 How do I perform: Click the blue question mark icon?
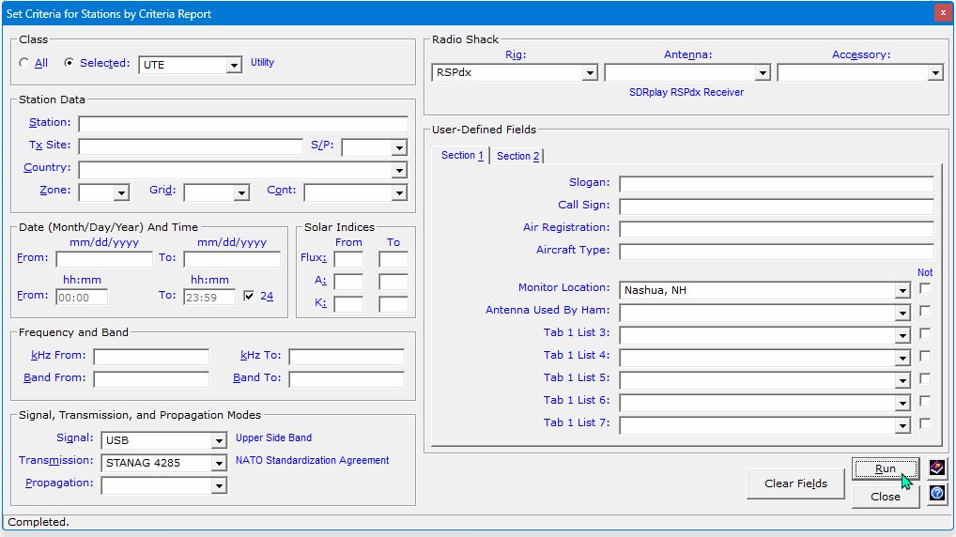coord(936,493)
